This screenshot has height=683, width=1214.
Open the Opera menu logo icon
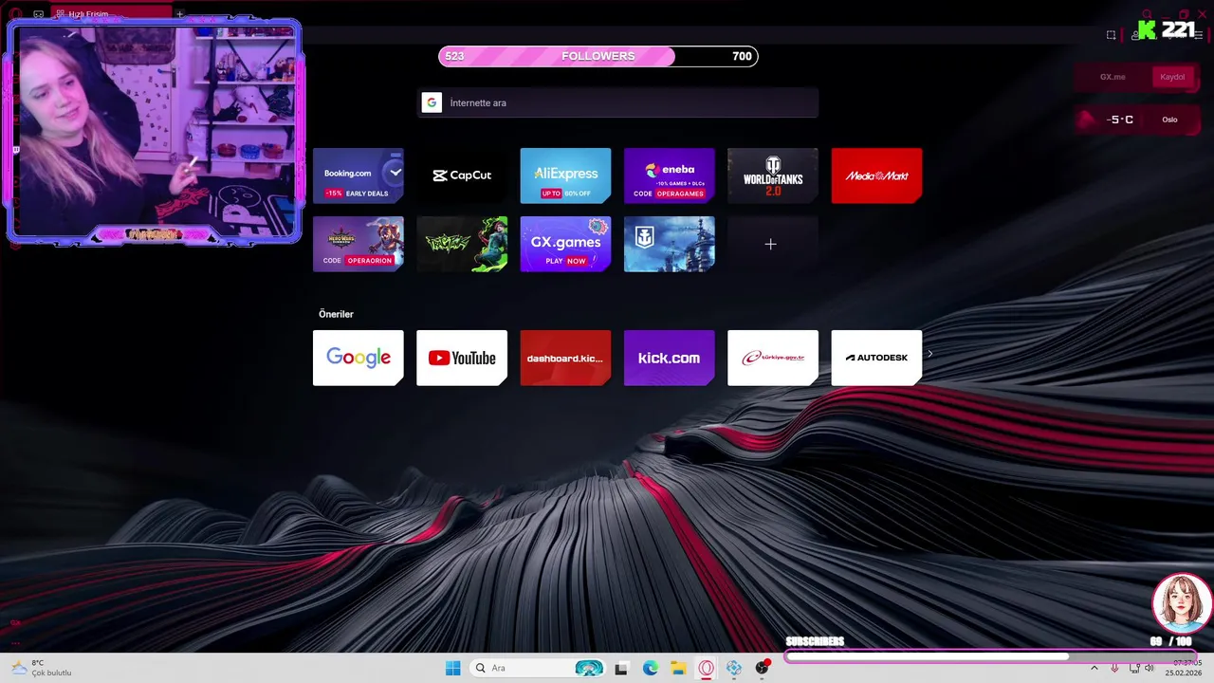coord(14,14)
